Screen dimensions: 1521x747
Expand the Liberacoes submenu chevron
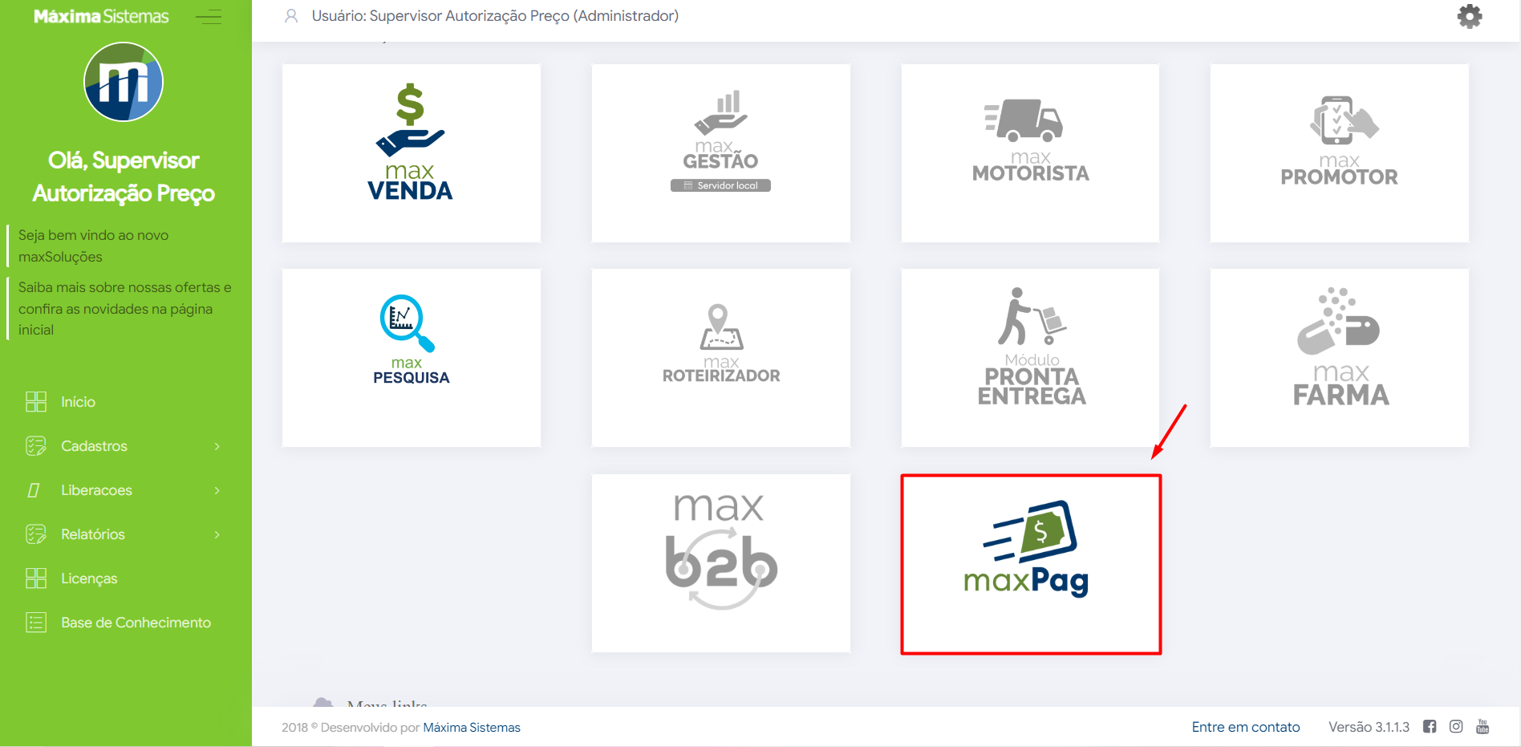(217, 490)
